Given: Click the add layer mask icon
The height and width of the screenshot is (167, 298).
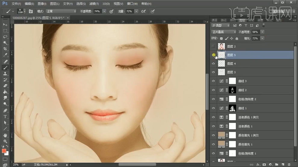Looking at the screenshot, I should 264,165.
